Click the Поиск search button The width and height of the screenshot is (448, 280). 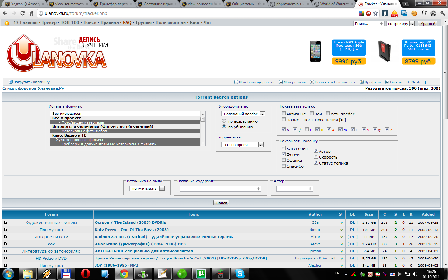tap(222, 203)
